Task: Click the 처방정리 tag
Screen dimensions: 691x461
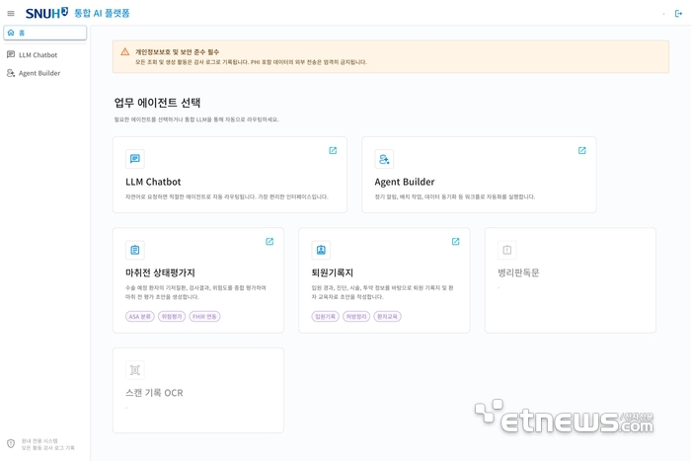Action: pos(356,317)
